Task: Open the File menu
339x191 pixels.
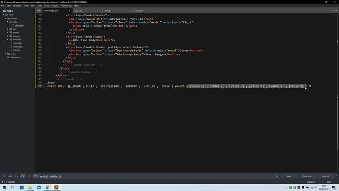Action: point(3,6)
